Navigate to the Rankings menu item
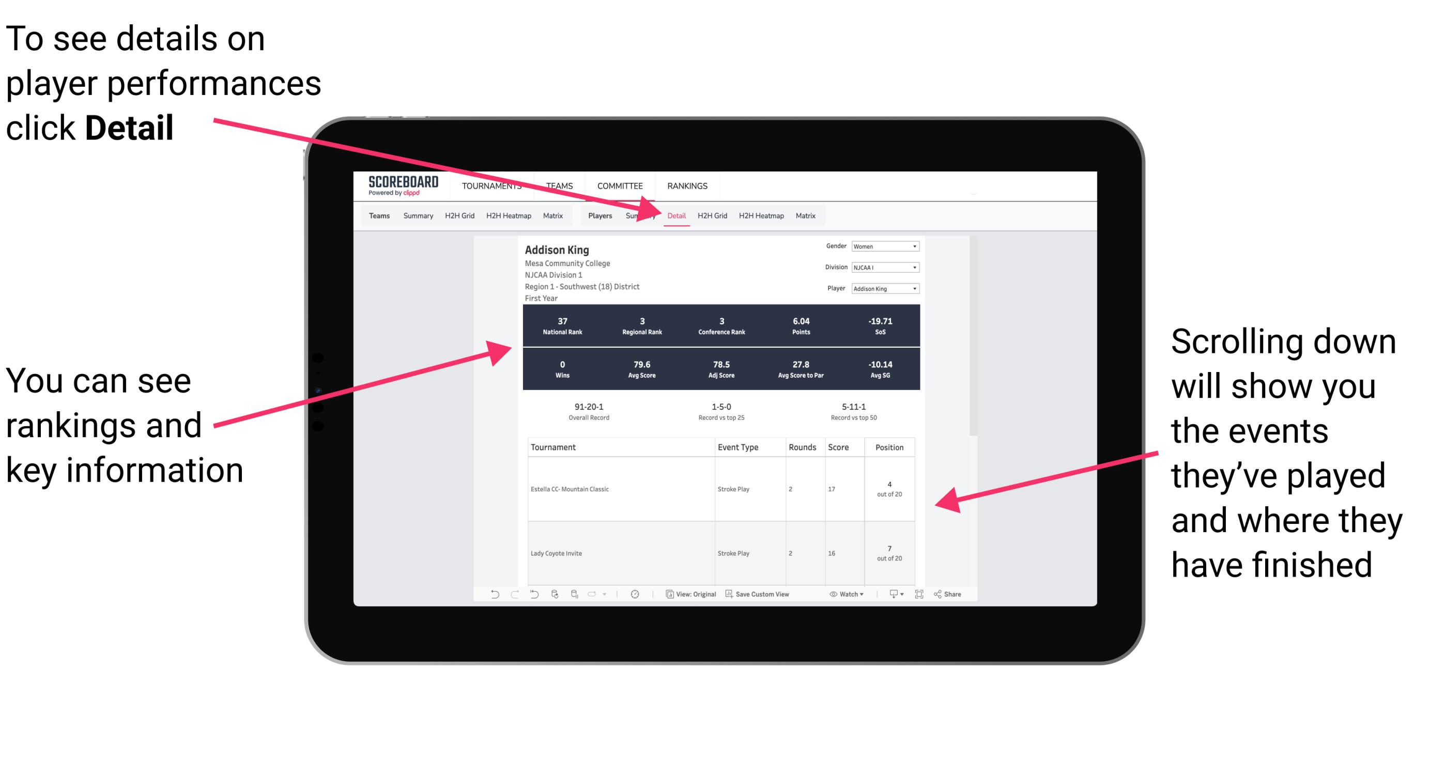The height and width of the screenshot is (777, 1445). click(x=686, y=185)
